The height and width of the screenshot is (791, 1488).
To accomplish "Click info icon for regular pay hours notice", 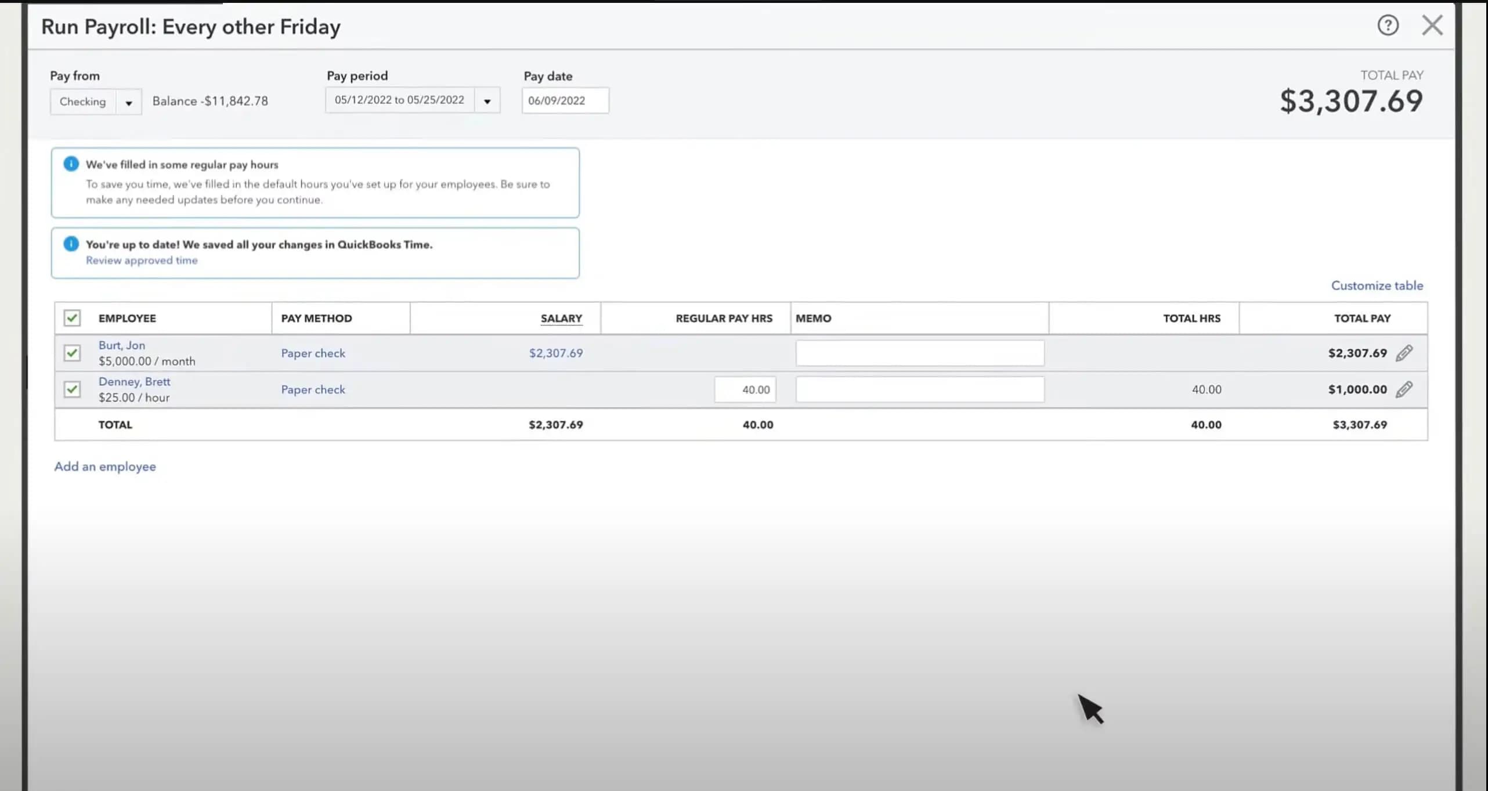I will (71, 164).
